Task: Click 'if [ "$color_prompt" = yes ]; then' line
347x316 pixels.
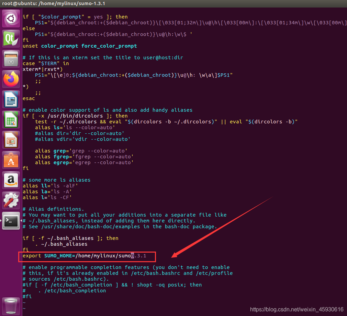Action: click(75, 17)
